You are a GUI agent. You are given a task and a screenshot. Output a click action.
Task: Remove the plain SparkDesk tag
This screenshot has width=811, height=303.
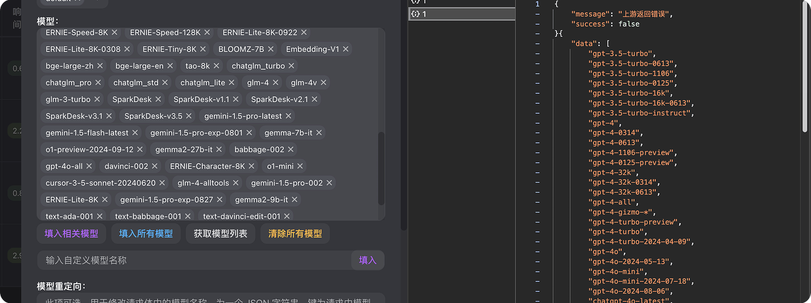pos(158,99)
